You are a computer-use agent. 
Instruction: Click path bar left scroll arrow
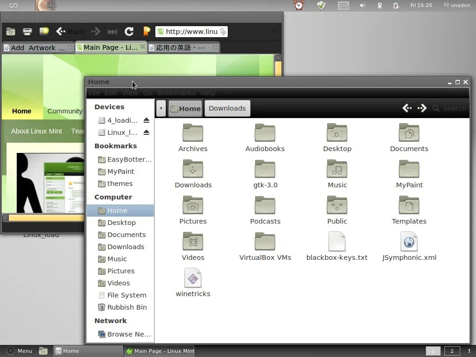(x=161, y=108)
